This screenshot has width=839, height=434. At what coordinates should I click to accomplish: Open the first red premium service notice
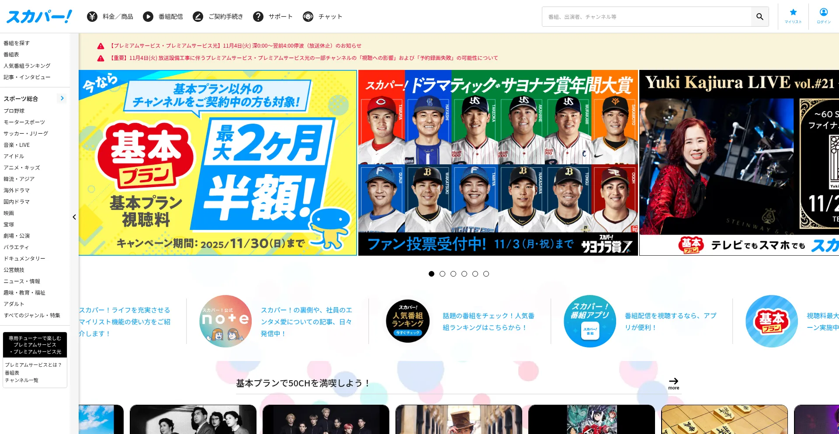click(x=236, y=46)
